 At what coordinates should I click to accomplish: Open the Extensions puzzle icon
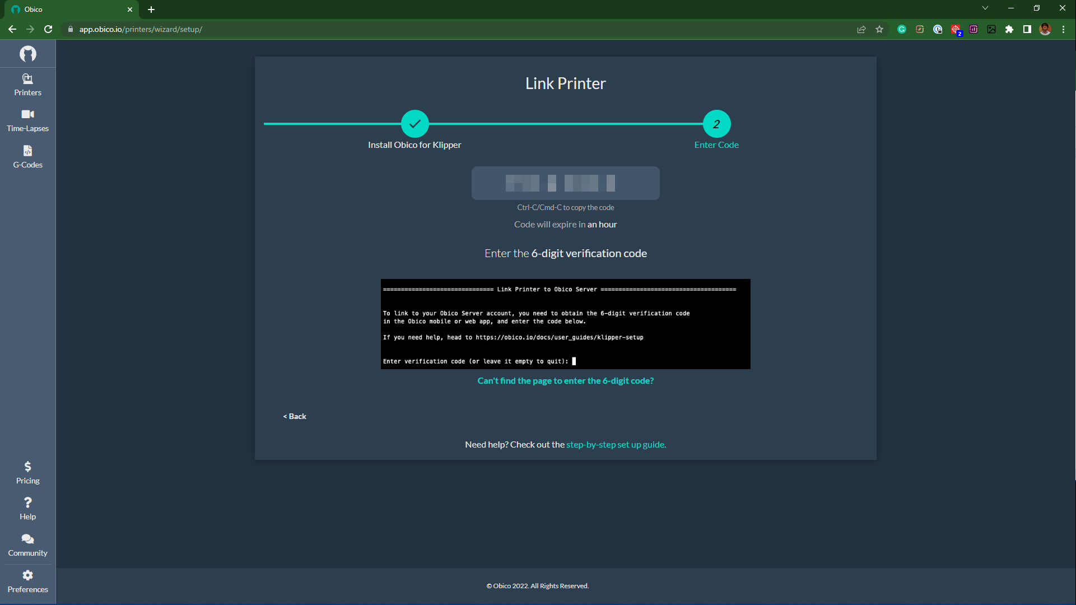[1009, 29]
